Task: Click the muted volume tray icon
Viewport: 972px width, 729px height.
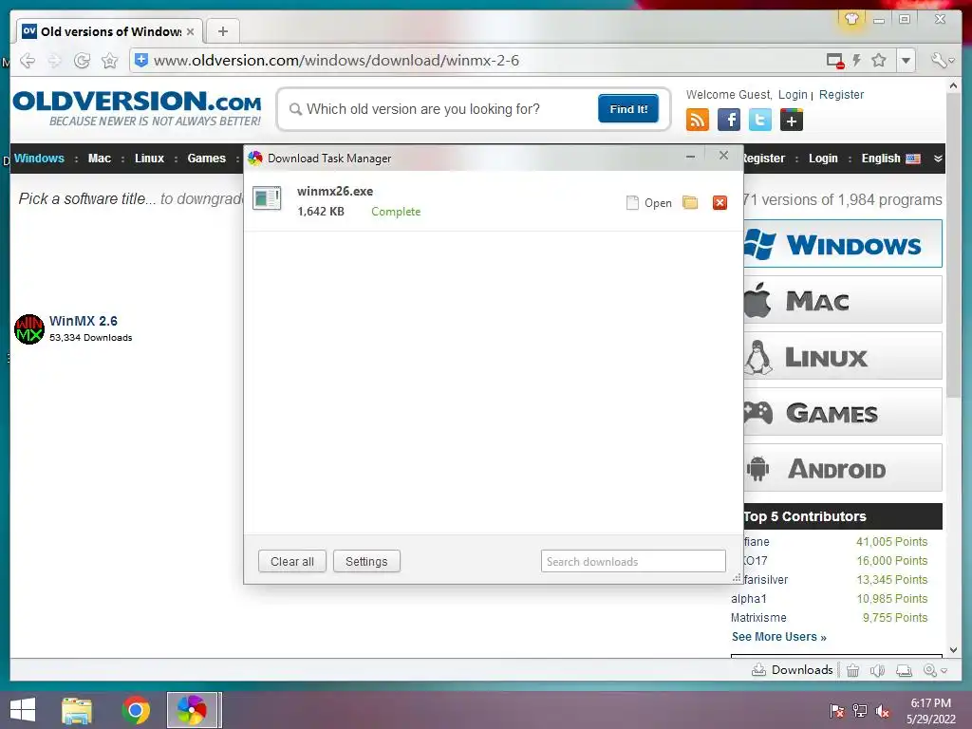Action: click(882, 711)
